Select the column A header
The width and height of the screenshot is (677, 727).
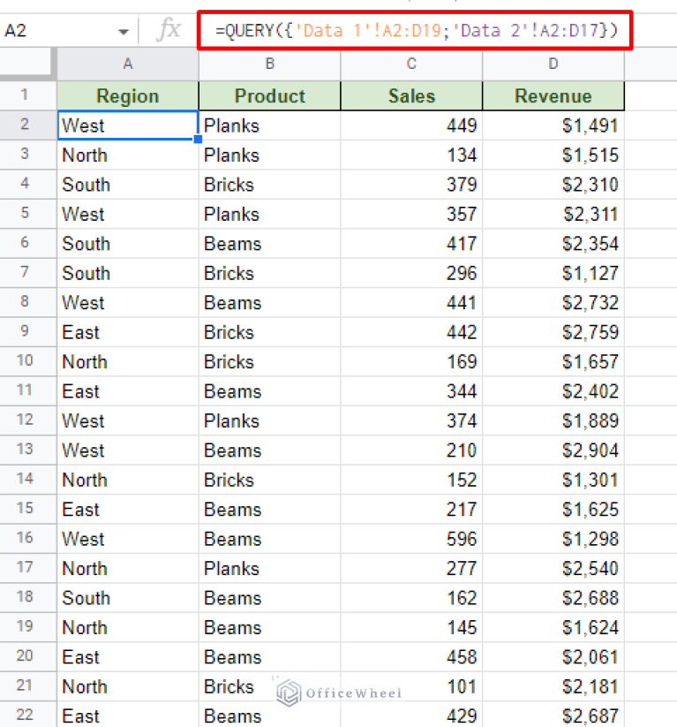pos(128,64)
